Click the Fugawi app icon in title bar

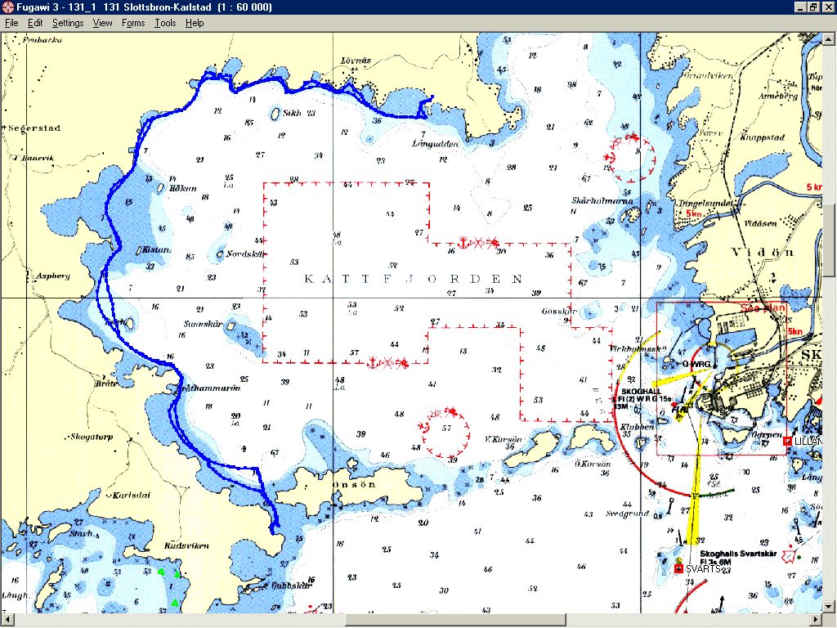7,7
